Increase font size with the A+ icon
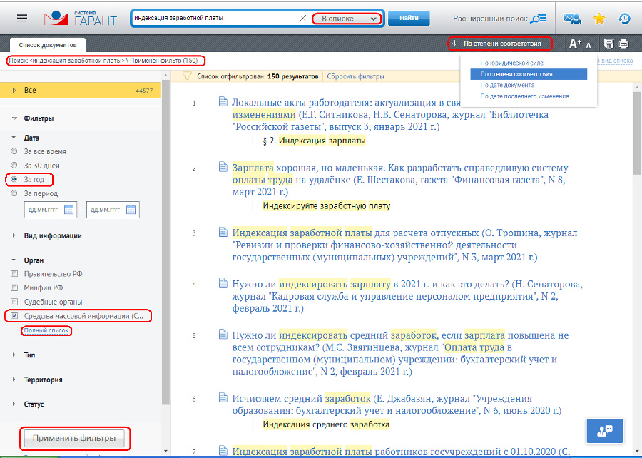 point(574,43)
